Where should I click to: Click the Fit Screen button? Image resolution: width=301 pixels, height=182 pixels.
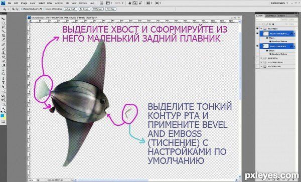[x=84, y=9]
